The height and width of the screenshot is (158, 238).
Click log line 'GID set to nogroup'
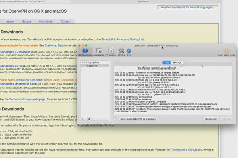[x=133, y=97]
